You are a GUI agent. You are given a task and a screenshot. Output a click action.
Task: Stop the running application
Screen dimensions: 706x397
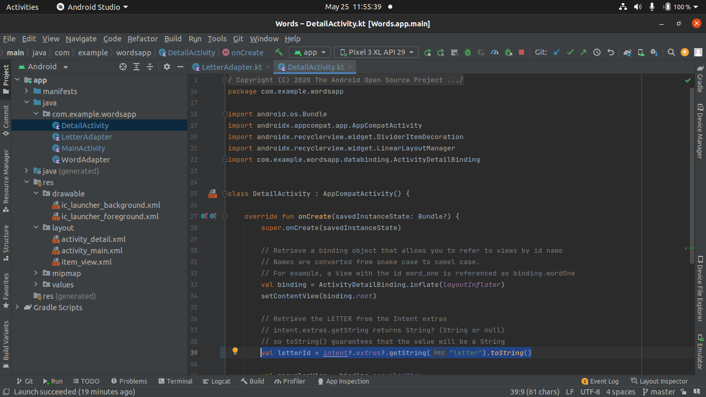pos(521,52)
